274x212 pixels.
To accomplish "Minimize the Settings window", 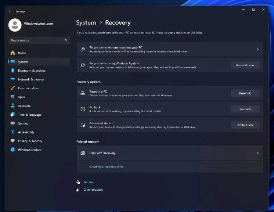I will (243, 10).
